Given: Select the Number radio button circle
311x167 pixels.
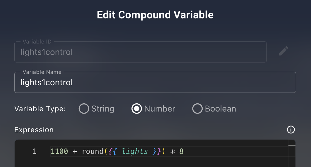Looking at the screenshot, I should click(x=137, y=109).
